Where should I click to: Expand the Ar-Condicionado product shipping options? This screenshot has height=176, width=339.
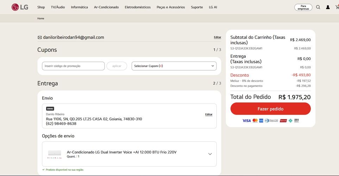[x=210, y=154]
